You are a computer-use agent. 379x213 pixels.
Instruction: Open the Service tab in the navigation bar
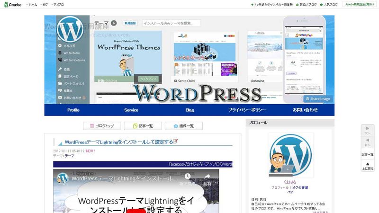pos(131,110)
